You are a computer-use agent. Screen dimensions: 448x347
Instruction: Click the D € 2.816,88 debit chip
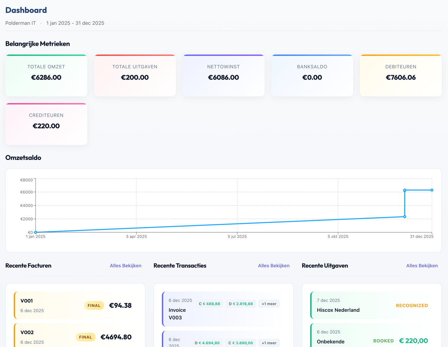pyautogui.click(x=241, y=304)
